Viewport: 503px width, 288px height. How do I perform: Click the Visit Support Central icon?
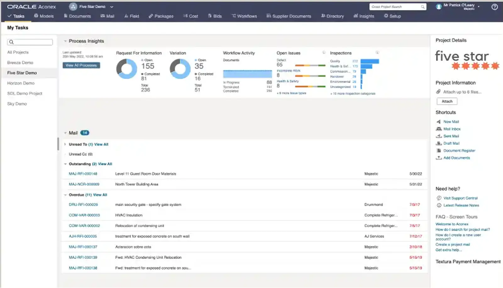coord(439,198)
